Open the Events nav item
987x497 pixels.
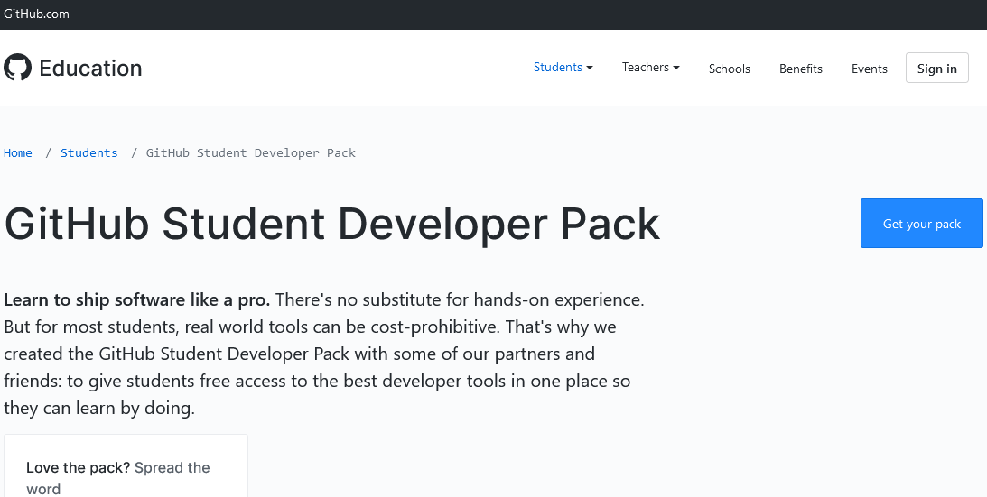tap(870, 69)
